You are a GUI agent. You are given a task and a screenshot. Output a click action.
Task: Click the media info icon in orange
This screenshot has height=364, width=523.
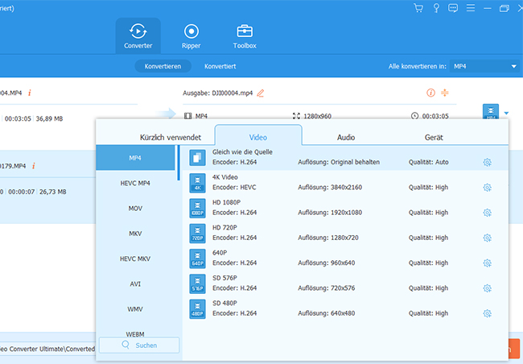pos(430,93)
